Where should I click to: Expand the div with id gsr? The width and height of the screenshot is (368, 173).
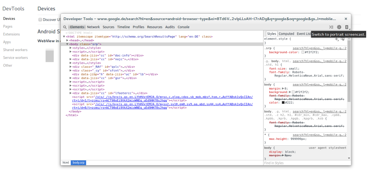tap(71, 78)
